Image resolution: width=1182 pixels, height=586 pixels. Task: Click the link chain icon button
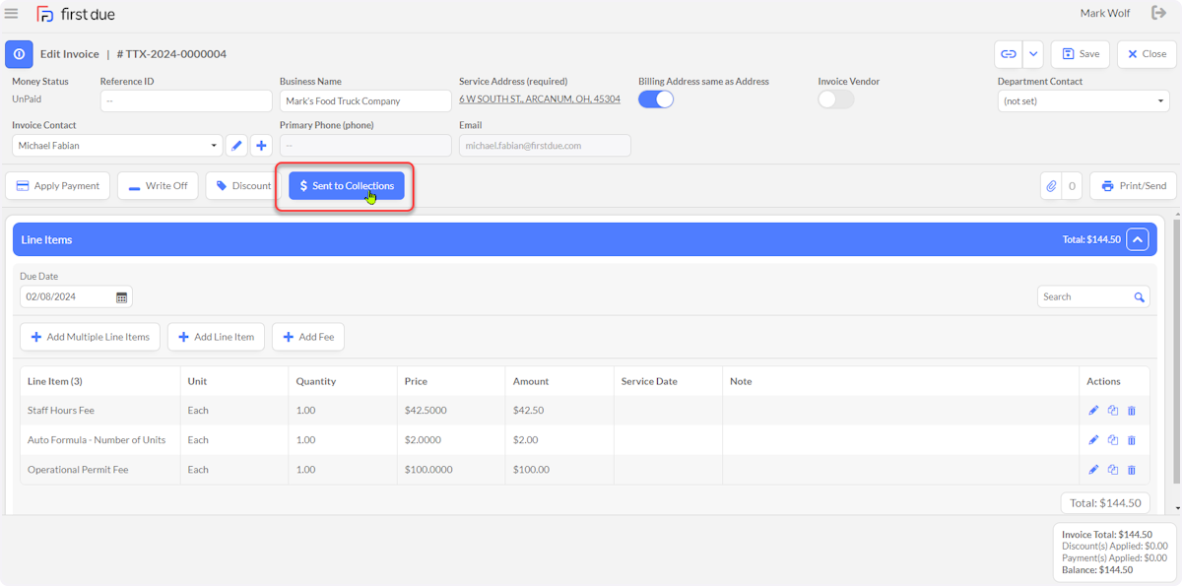(x=1009, y=54)
